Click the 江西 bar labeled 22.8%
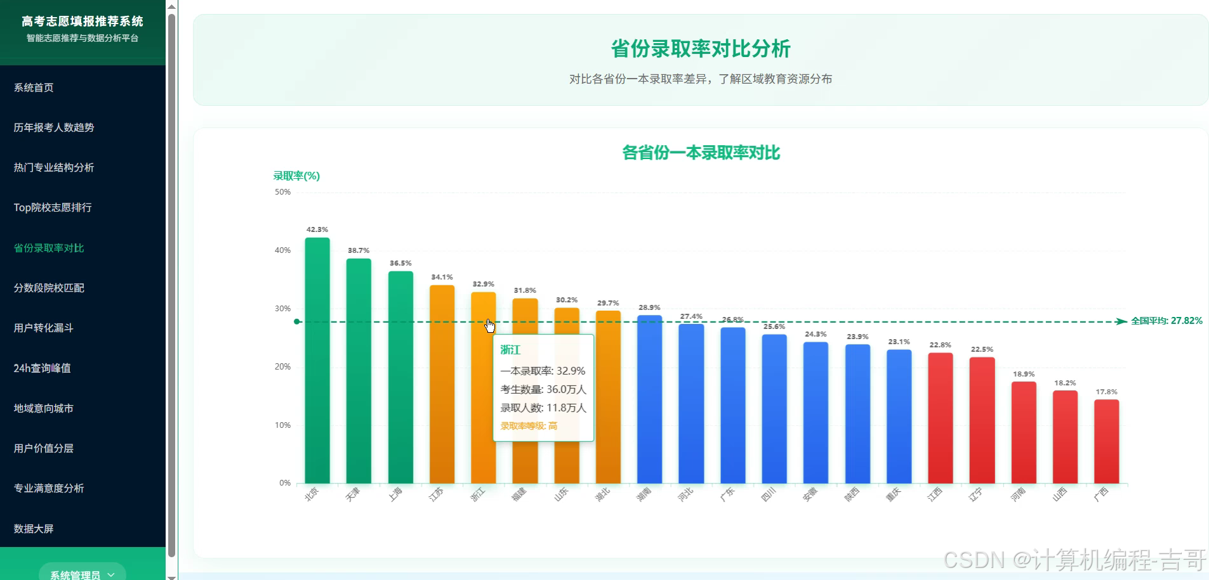This screenshot has width=1209, height=580. point(941,418)
